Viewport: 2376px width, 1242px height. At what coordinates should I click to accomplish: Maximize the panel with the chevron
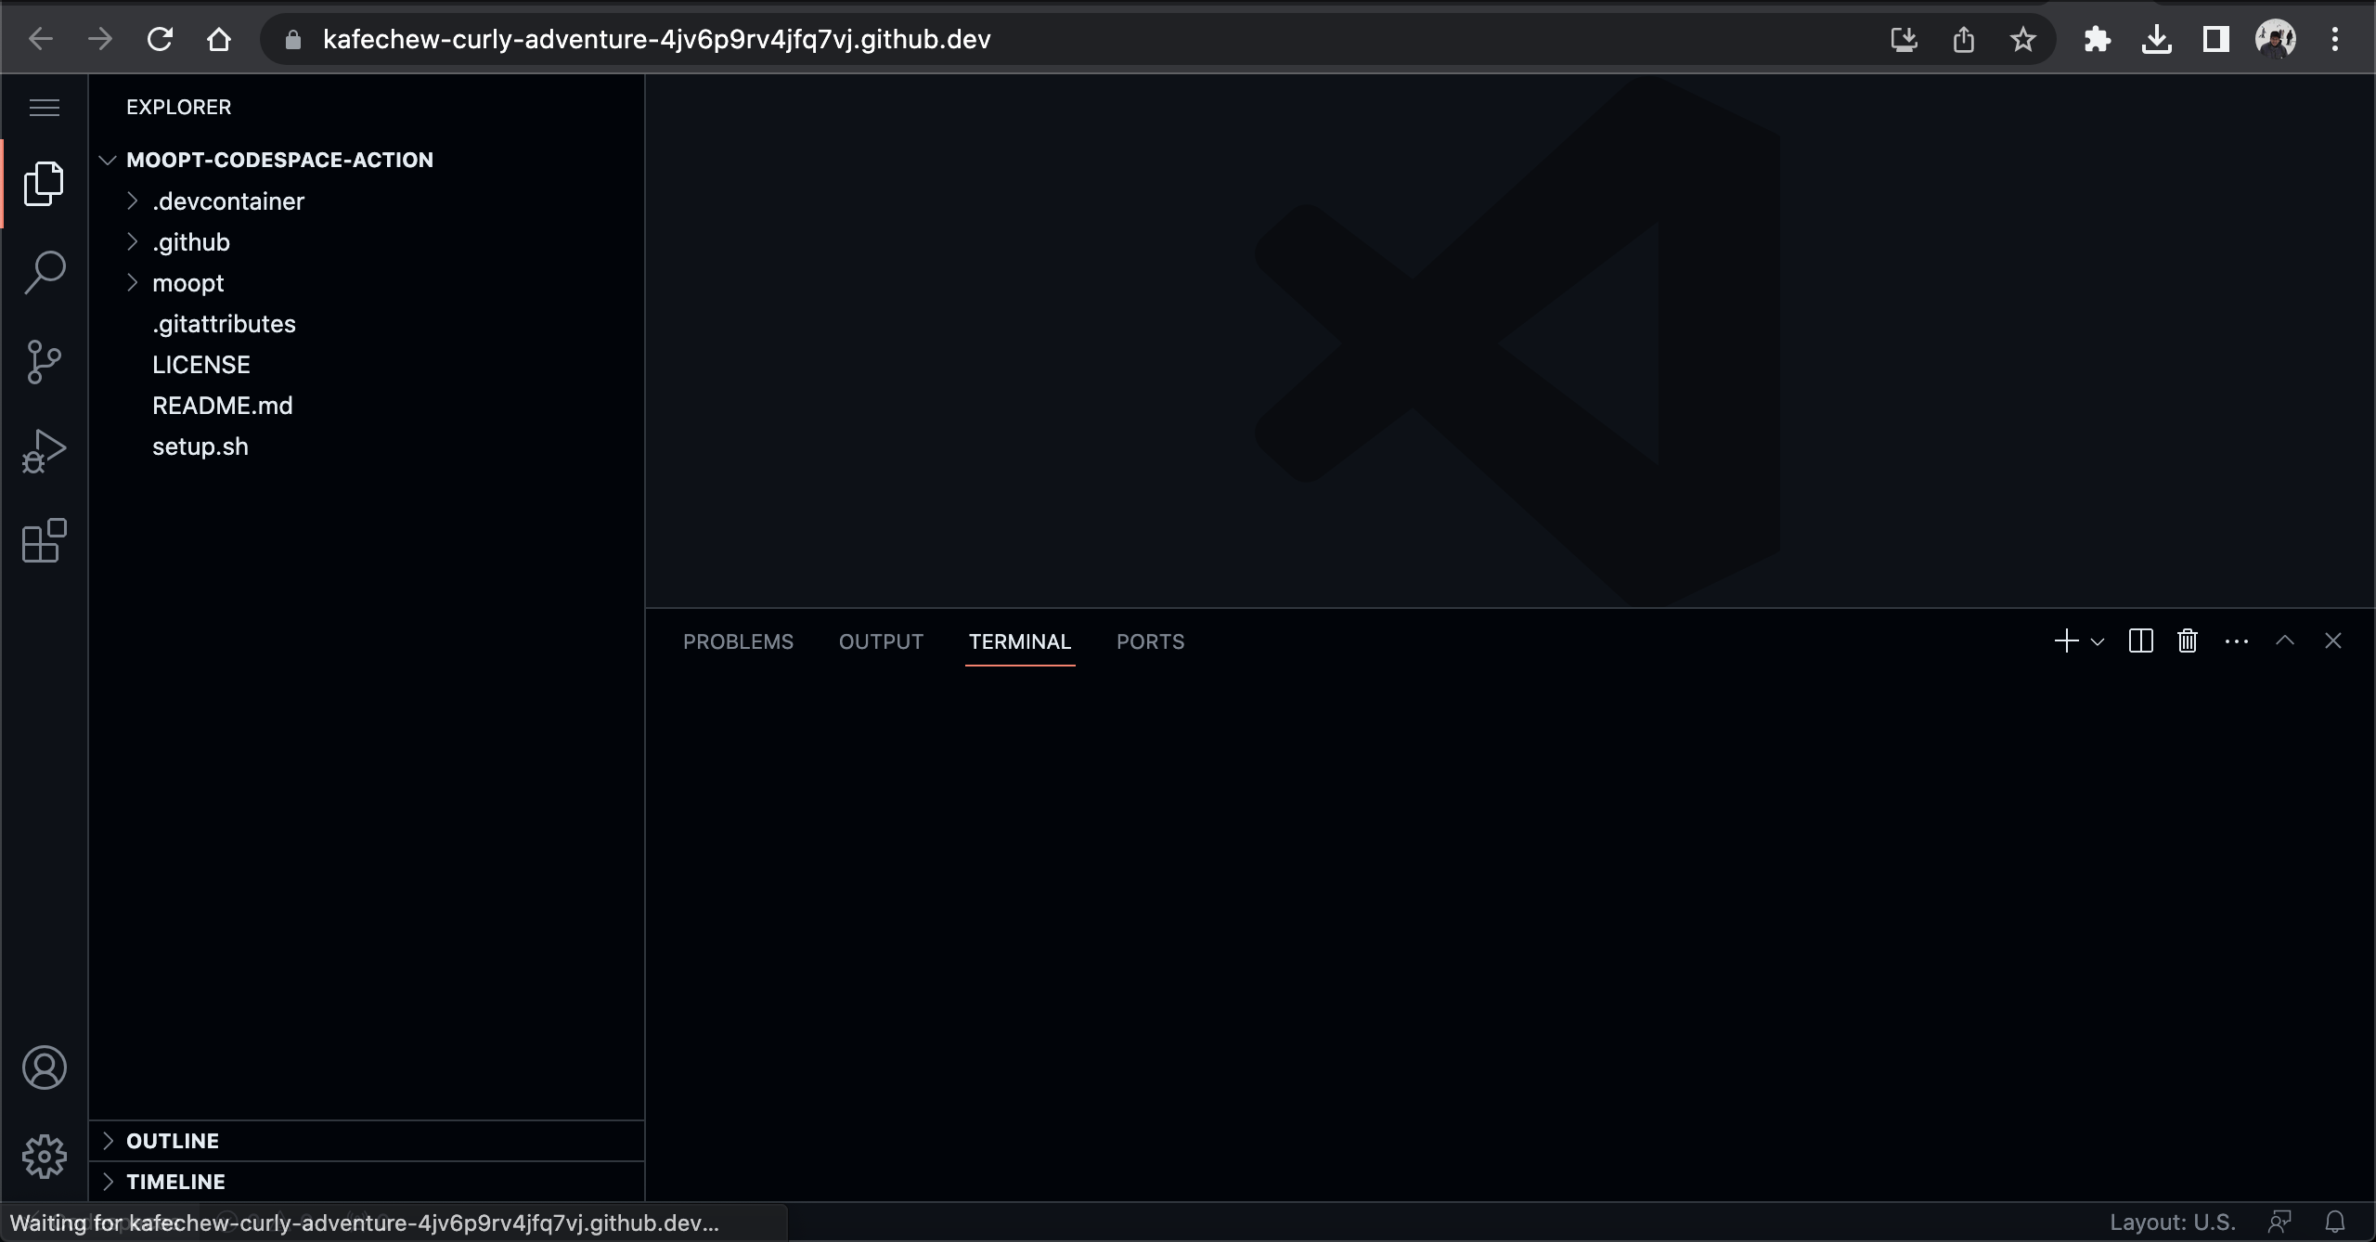[x=2285, y=640]
